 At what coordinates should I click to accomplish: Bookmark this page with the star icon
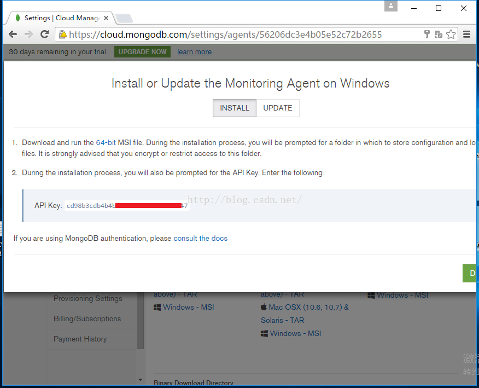[451, 34]
